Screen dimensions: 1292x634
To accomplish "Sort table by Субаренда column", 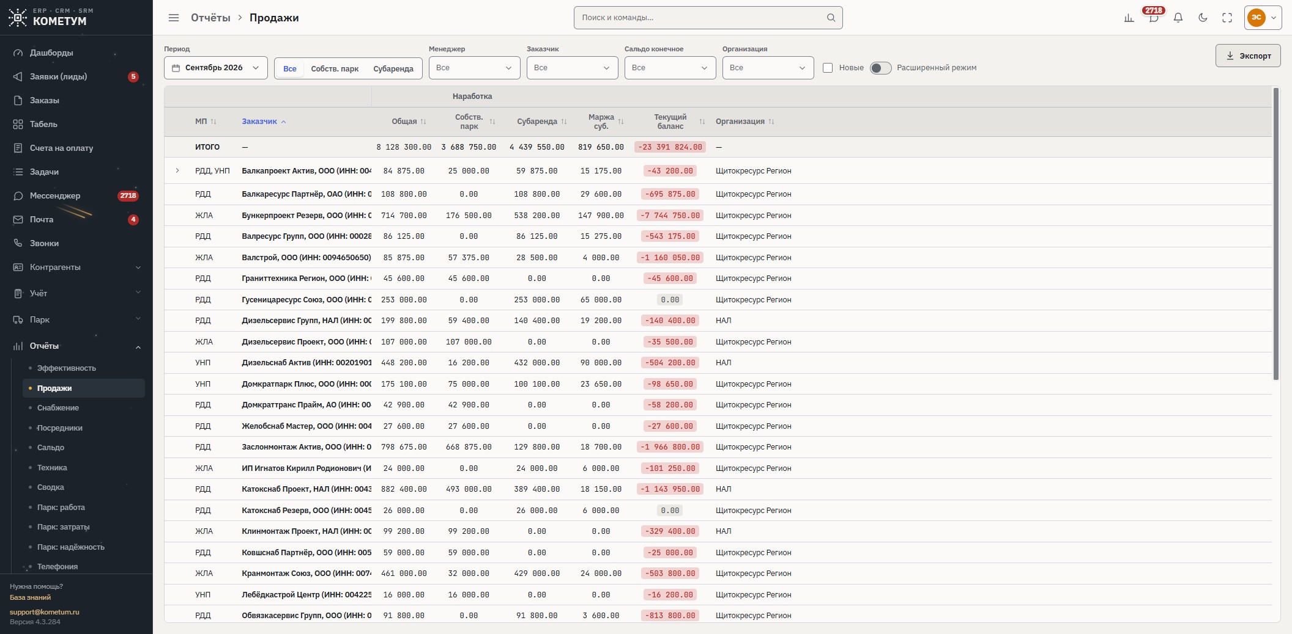I will 541,122.
